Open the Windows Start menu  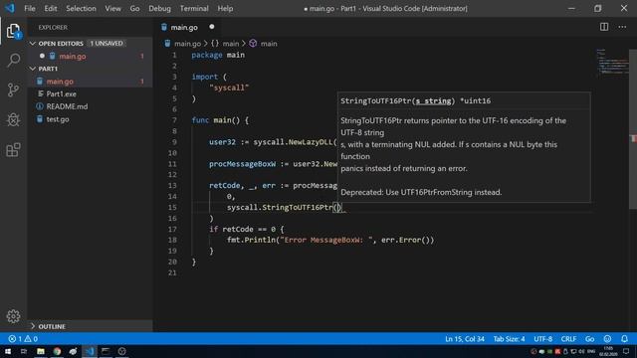coord(8,351)
